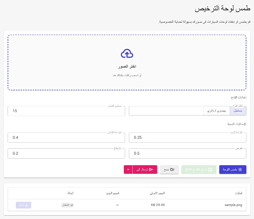Select the مستطيل mask shape option
The image size is (254, 219).
point(238,111)
